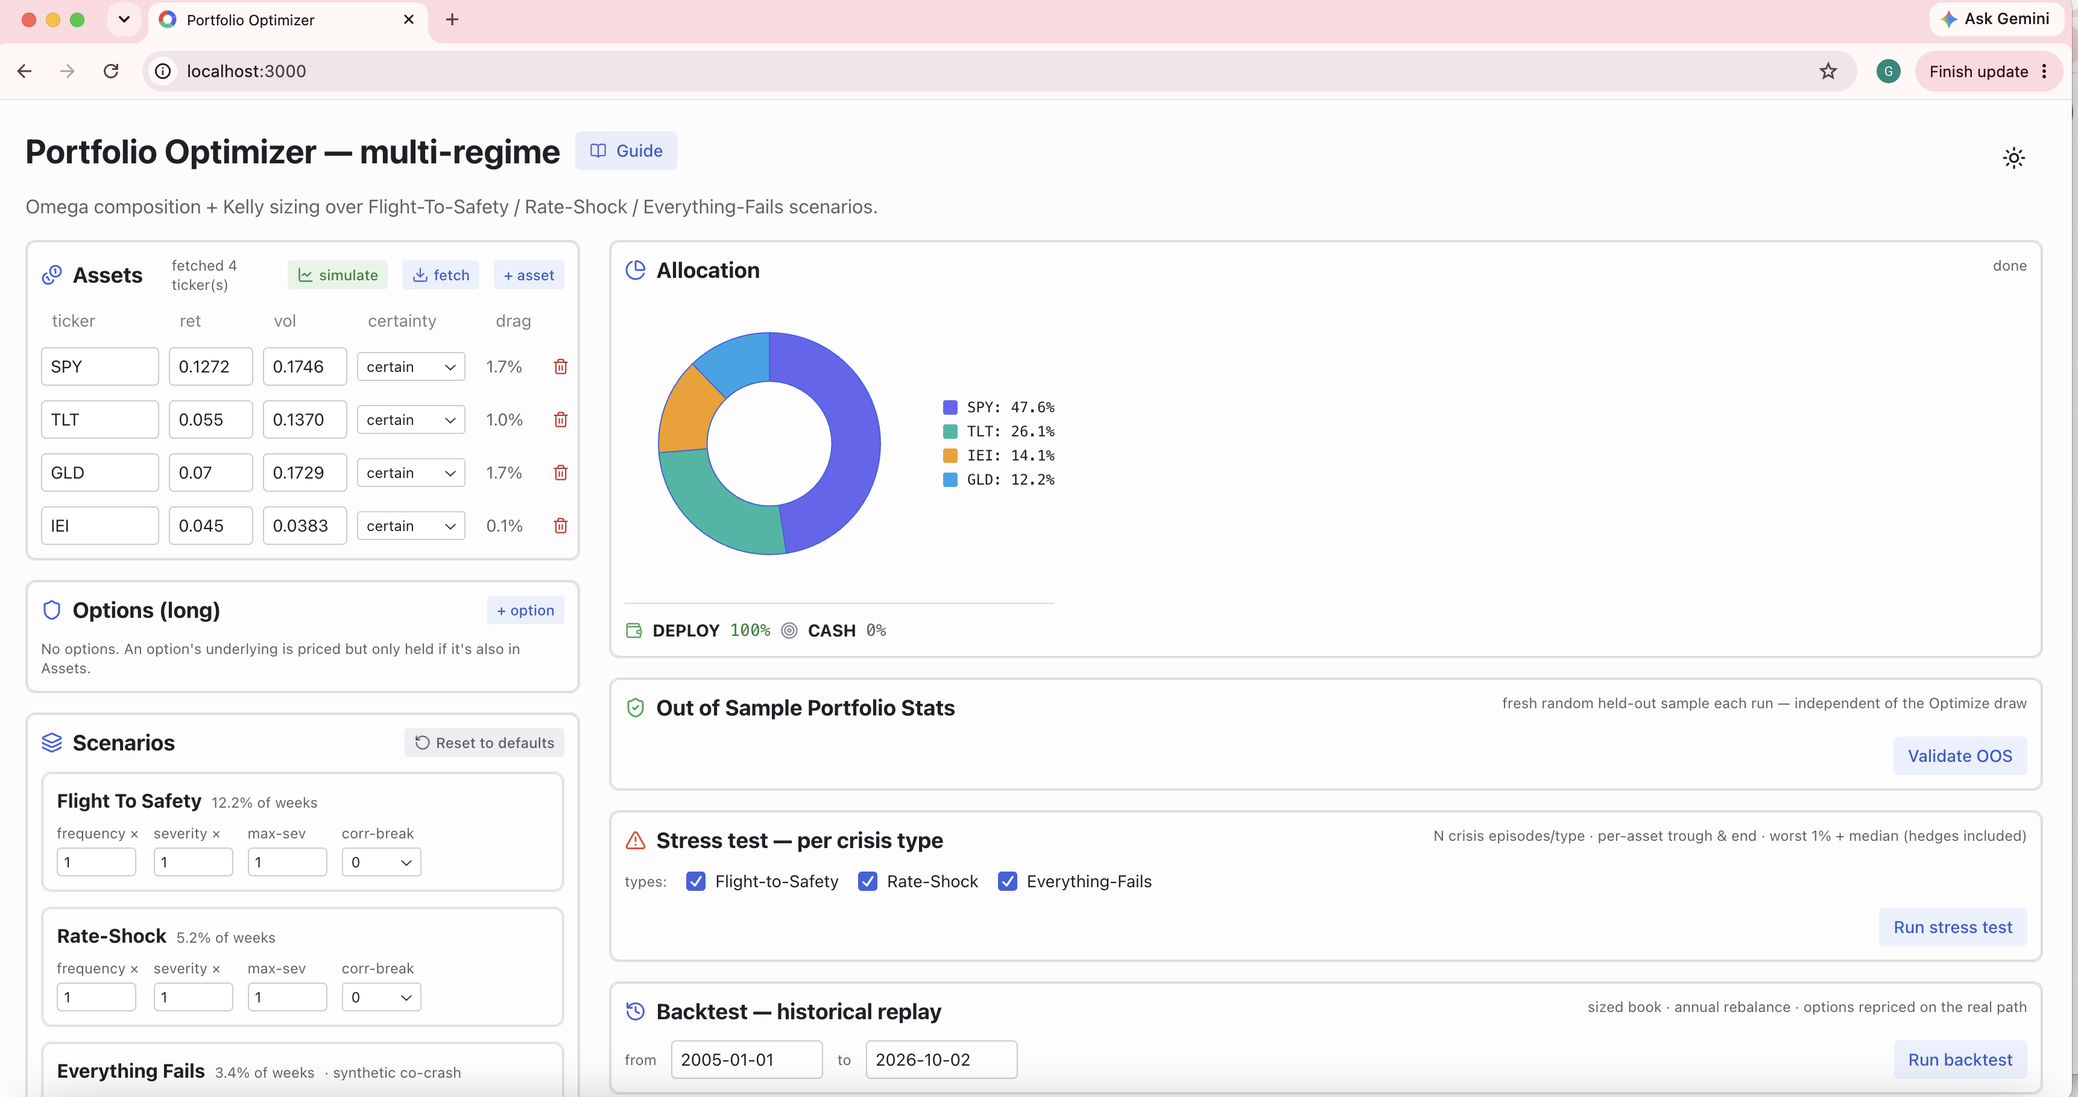Open the GLD certainty dropdown
The height and width of the screenshot is (1097, 2078).
411,473
